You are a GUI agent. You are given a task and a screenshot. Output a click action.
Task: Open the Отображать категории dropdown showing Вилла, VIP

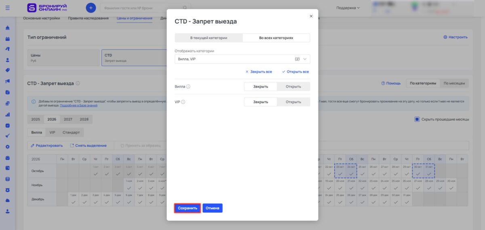pos(242,59)
